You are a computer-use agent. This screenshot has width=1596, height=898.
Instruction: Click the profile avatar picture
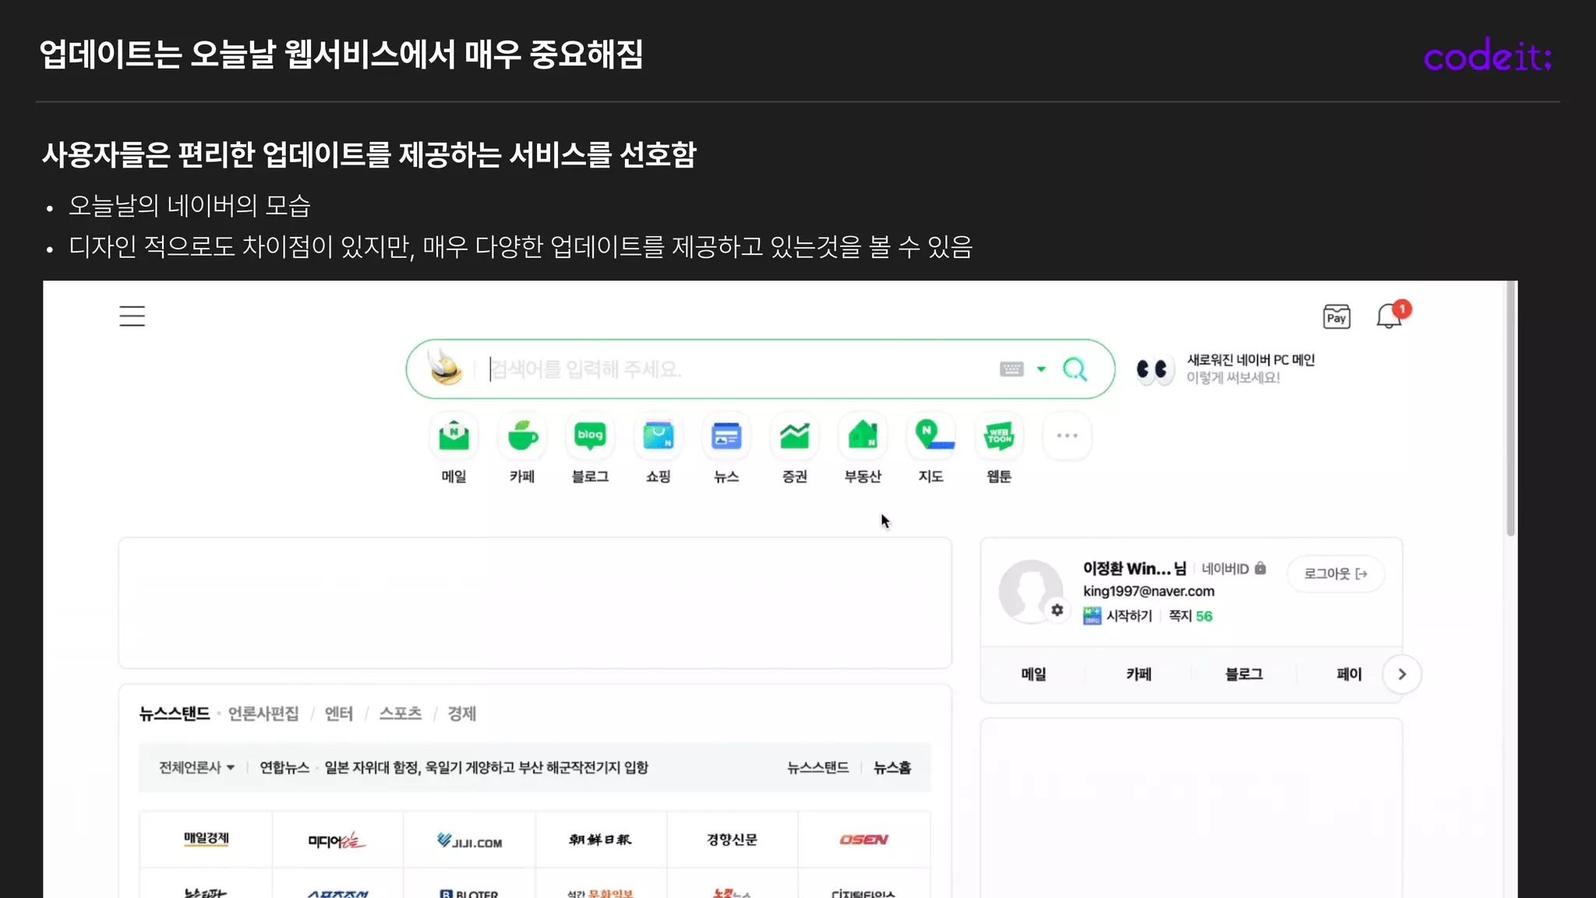(1030, 590)
